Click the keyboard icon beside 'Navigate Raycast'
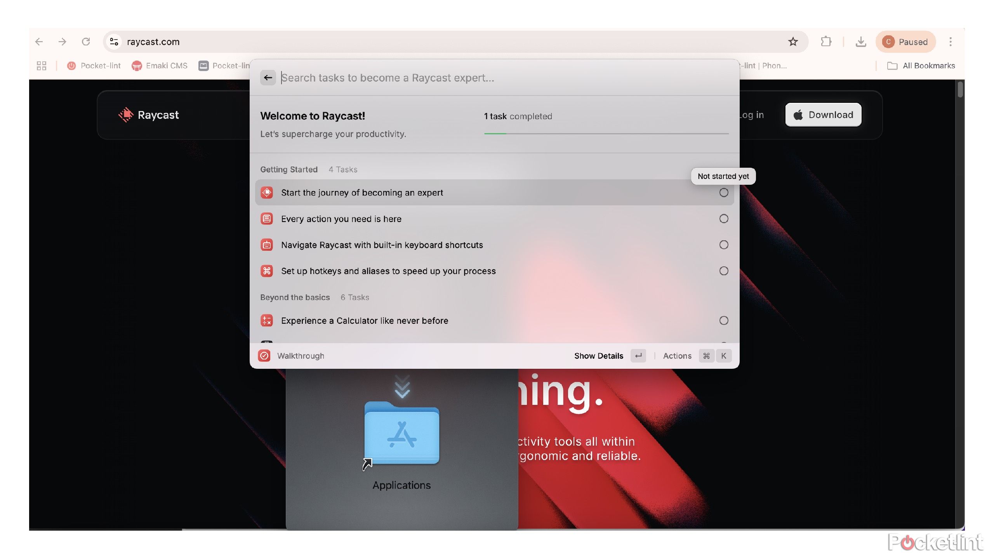This screenshot has height=559, width=994. [267, 245]
